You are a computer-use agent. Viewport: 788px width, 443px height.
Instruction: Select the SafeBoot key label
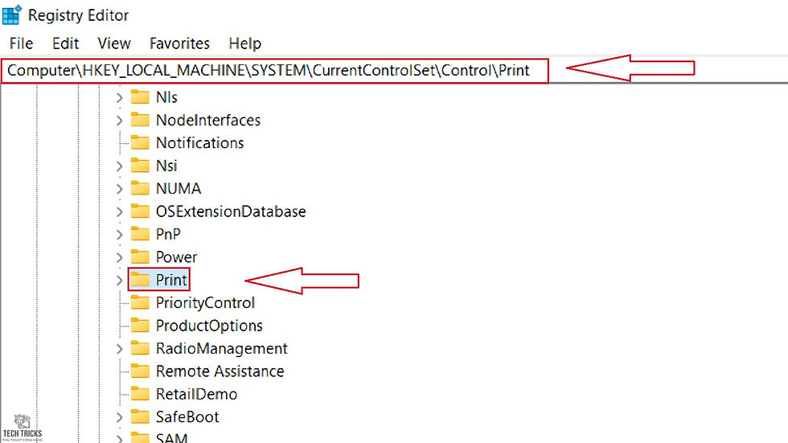(x=187, y=417)
